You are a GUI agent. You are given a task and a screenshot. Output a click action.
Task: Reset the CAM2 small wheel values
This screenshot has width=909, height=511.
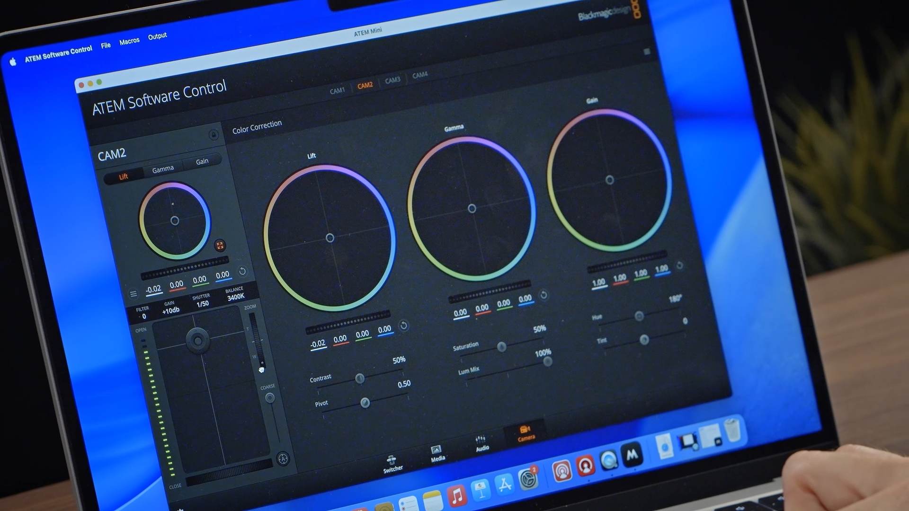242,271
